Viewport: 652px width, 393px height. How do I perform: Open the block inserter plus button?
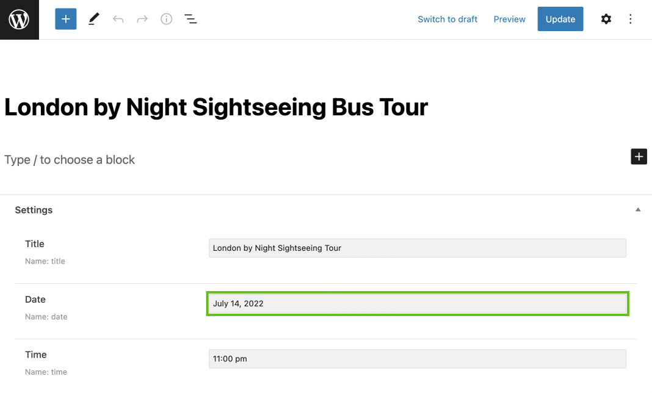[66, 19]
